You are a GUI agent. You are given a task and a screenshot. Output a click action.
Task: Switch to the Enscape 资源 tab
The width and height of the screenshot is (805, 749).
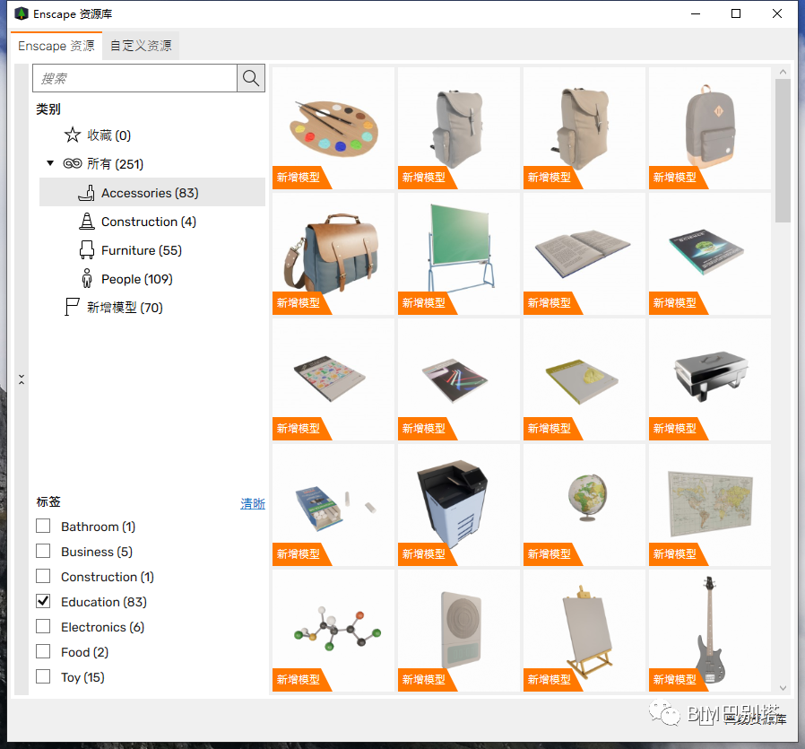point(56,46)
